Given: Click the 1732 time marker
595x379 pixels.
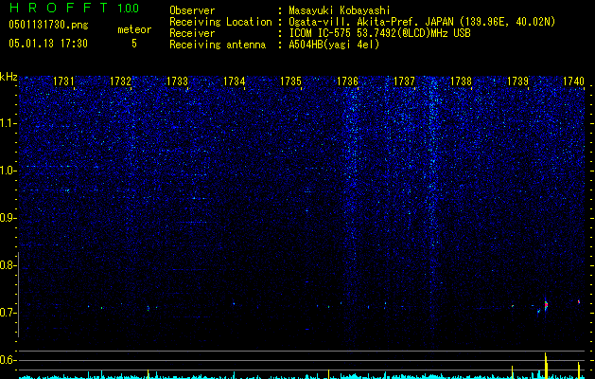Looking at the screenshot, I should click(x=120, y=81).
